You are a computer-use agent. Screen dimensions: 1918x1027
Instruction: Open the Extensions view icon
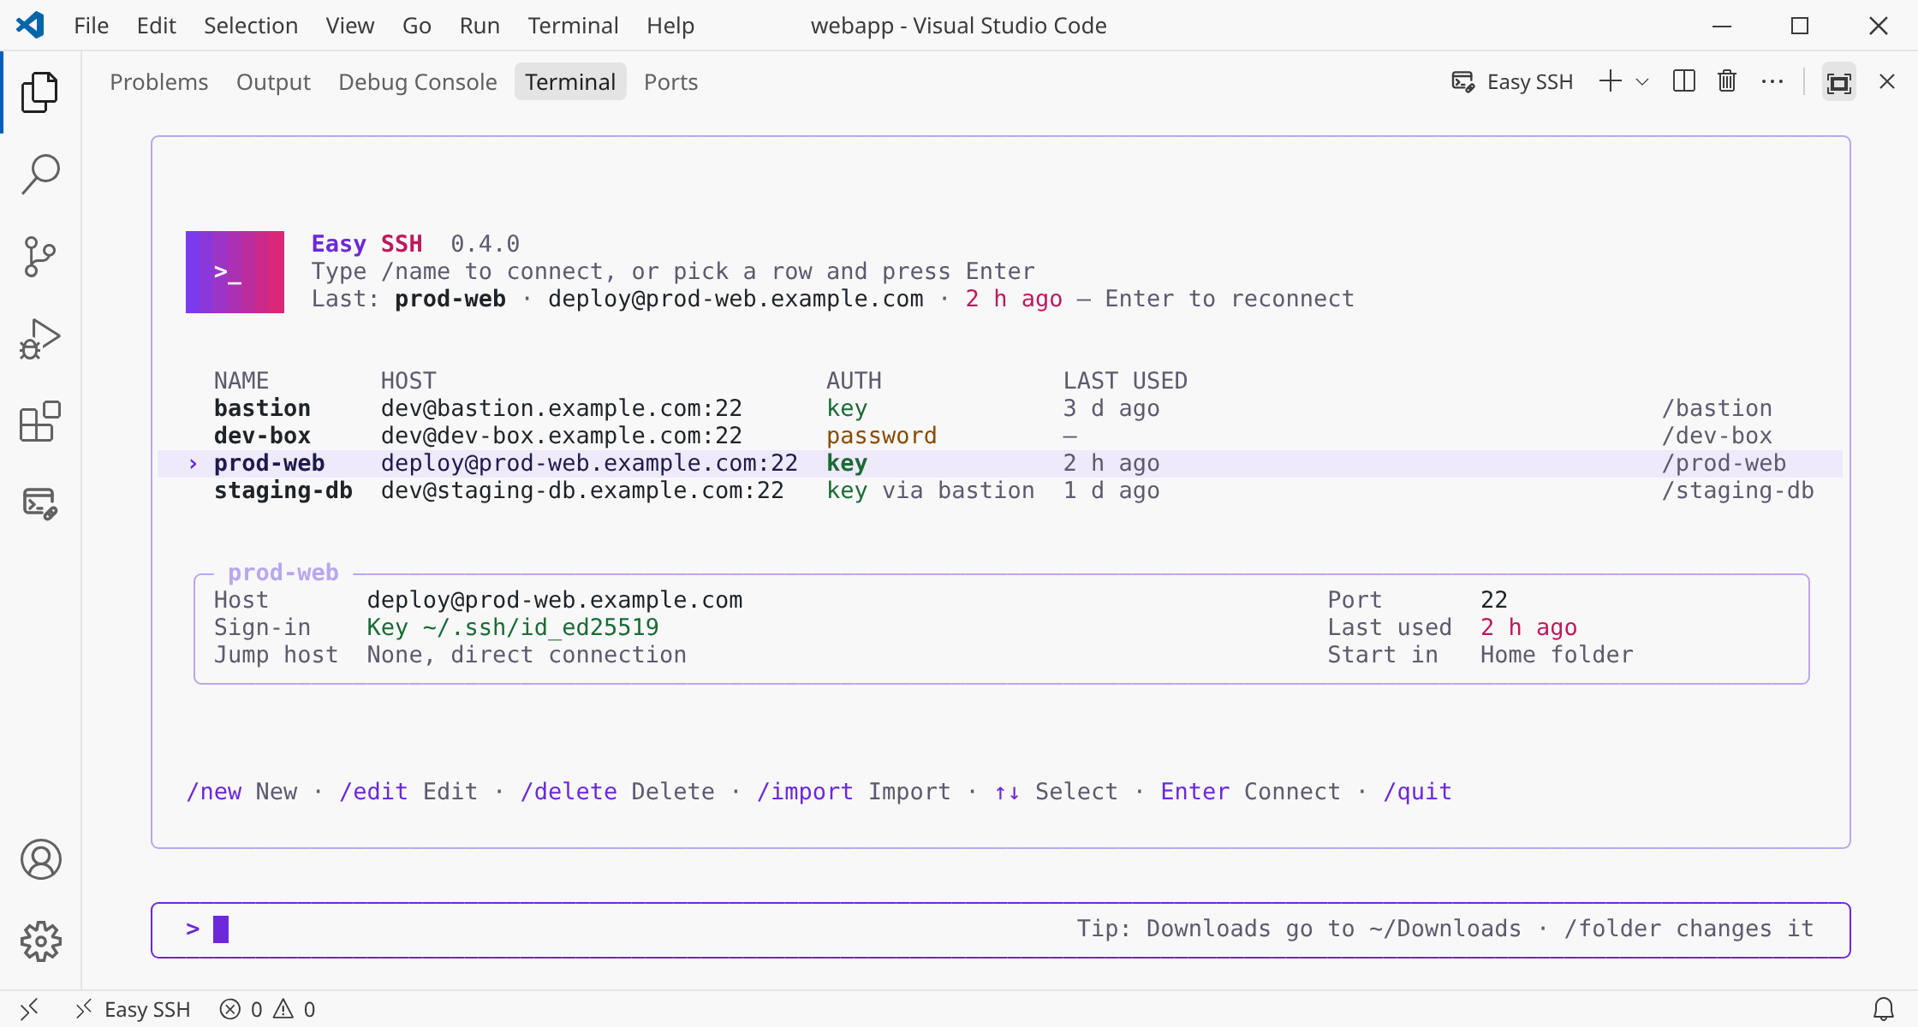[x=40, y=421]
